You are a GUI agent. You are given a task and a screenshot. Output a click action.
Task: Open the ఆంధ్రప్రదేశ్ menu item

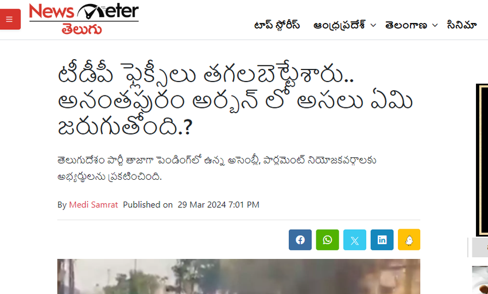tap(339, 25)
